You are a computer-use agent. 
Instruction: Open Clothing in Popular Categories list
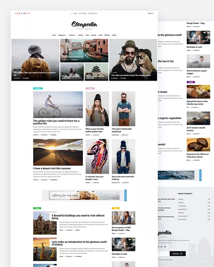coord(181,213)
